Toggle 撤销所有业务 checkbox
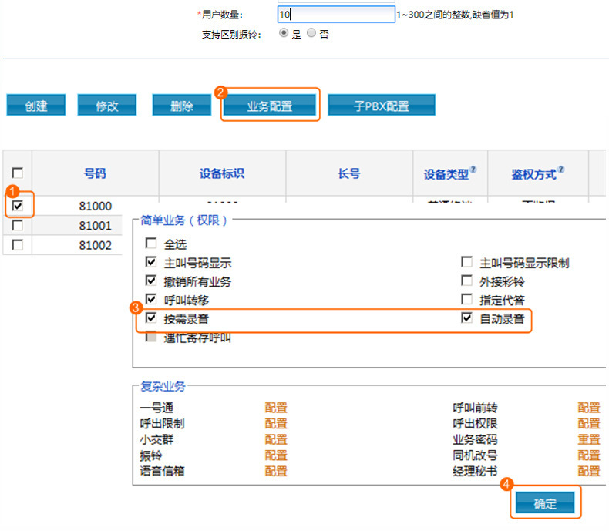 pos(151,281)
